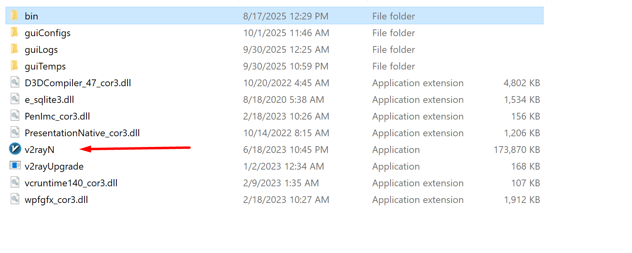Click the D3DCompiler_47_cor3.dll file icon
This screenshot has width=632, height=253.
click(x=15, y=82)
